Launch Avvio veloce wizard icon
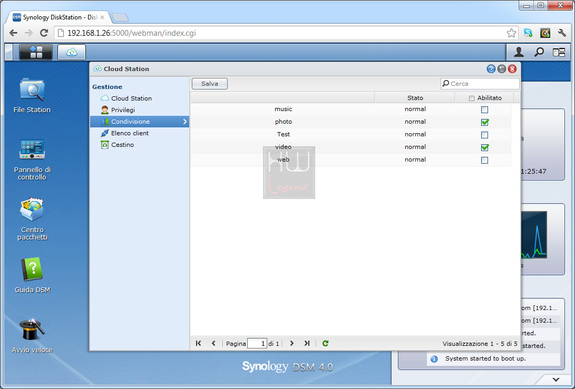Screen dimensions: 575x389 coord(32,335)
